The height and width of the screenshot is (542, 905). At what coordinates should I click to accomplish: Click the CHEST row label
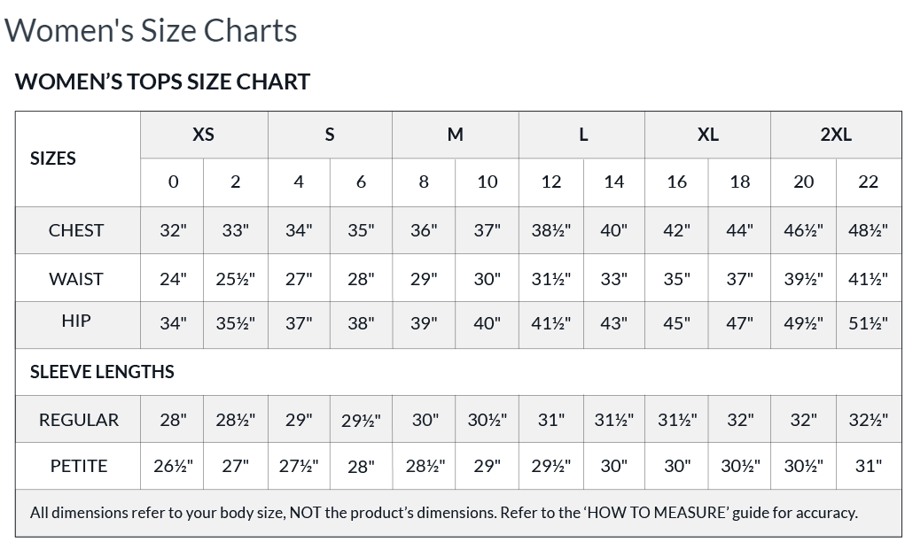[x=76, y=230]
